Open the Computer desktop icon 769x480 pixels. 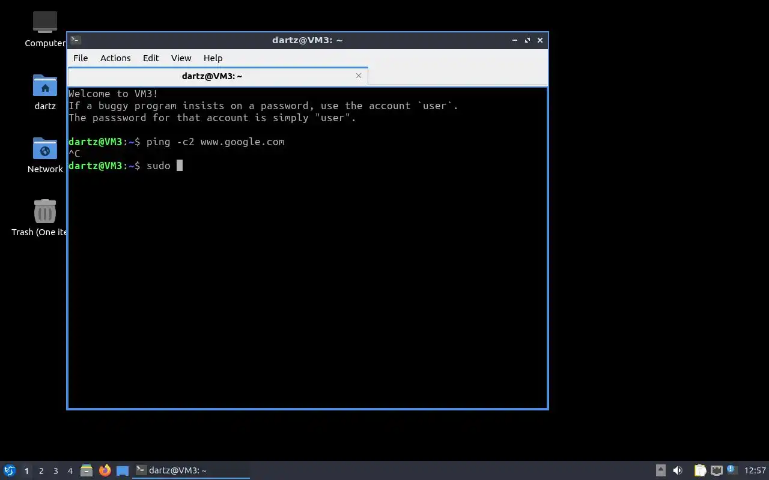tap(45, 23)
